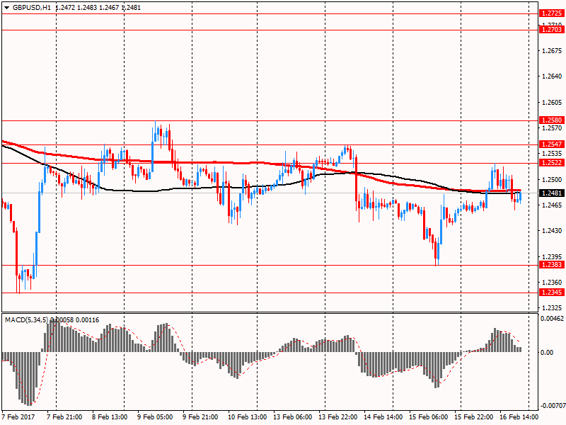Image resolution: width=566 pixels, height=425 pixels.
Task: Click the 16 Feb 14:00 time label
Action: [519, 417]
